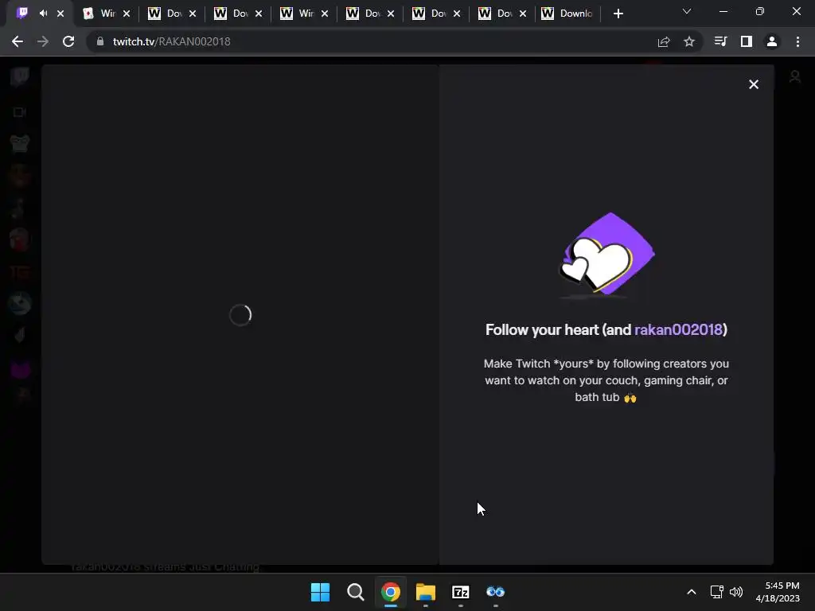Open the media controls icon
This screenshot has height=611, width=815.
click(x=720, y=41)
